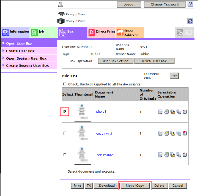Screen dimensions: 198x196
Task: Choose Create System User Box
Action: [29, 65]
